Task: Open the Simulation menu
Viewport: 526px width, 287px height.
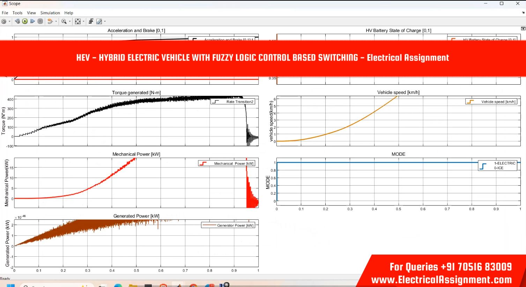Action: 50,13
